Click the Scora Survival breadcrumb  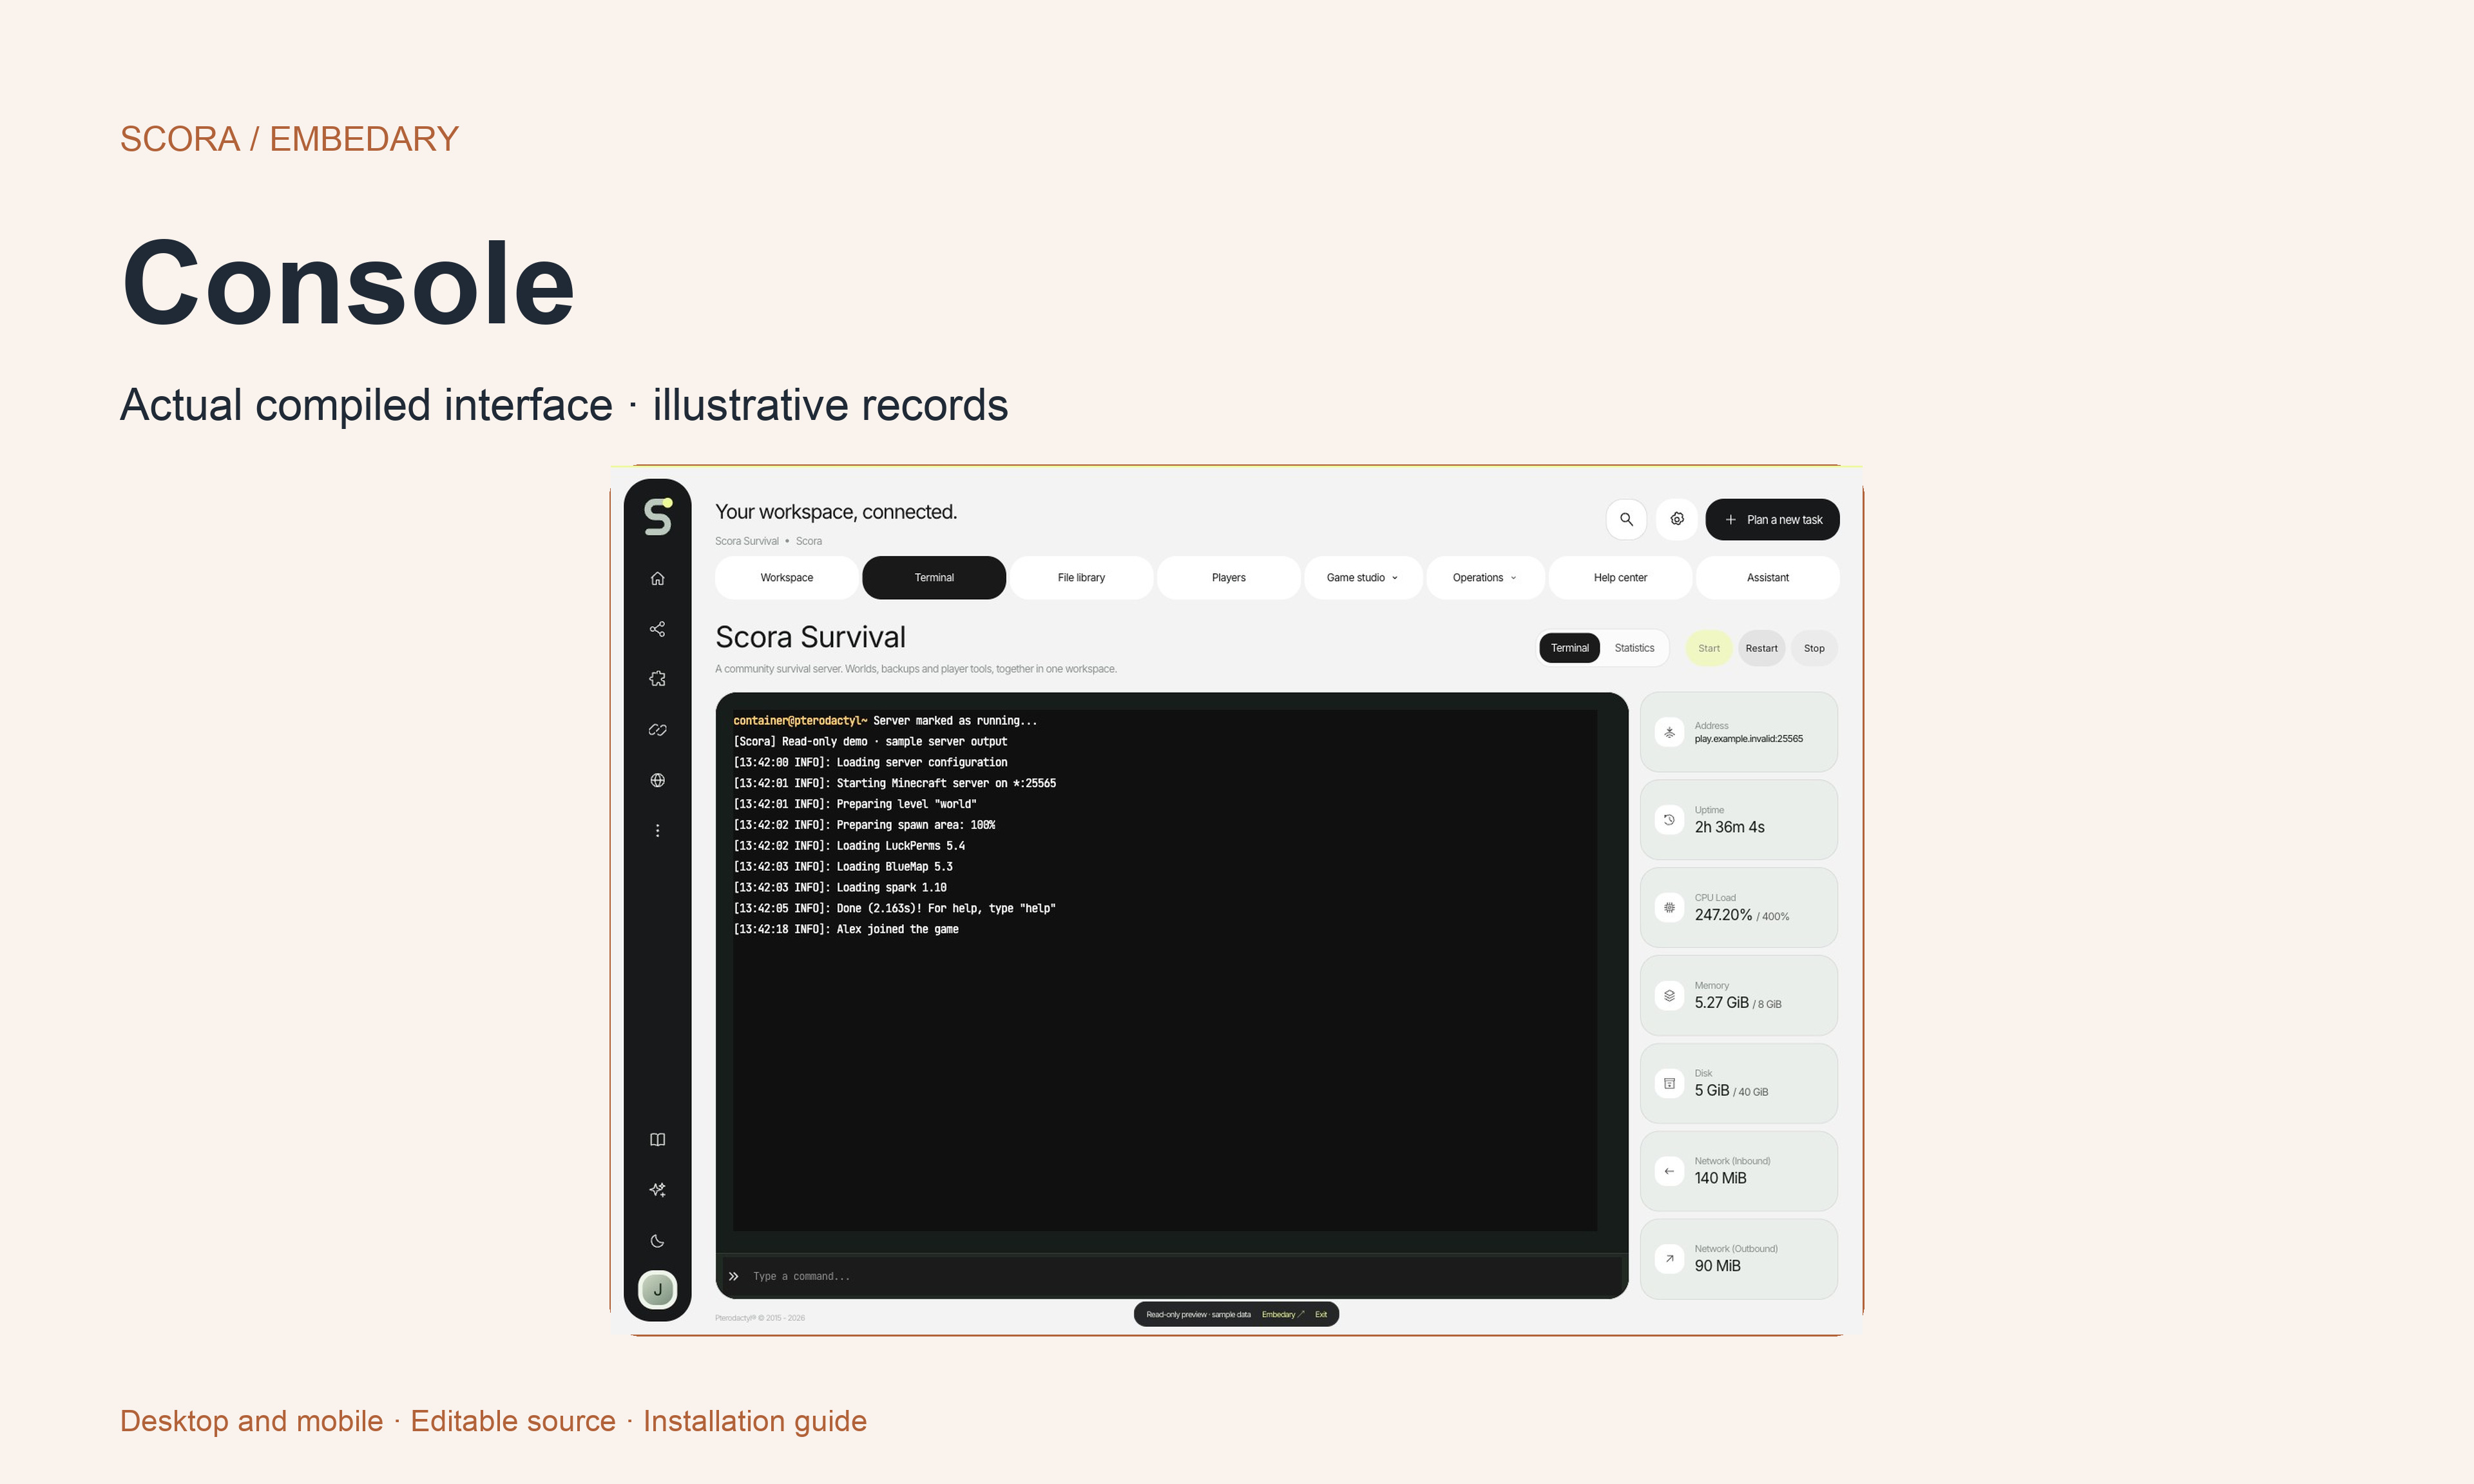pyautogui.click(x=746, y=541)
